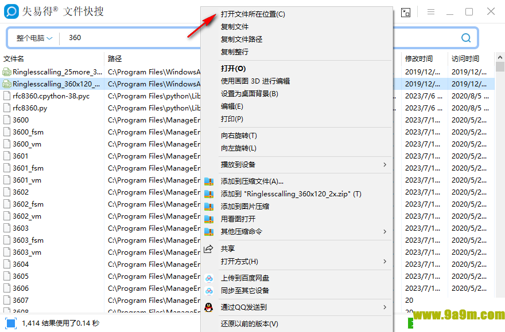
Task: Select file row 3606
Action: (247, 288)
